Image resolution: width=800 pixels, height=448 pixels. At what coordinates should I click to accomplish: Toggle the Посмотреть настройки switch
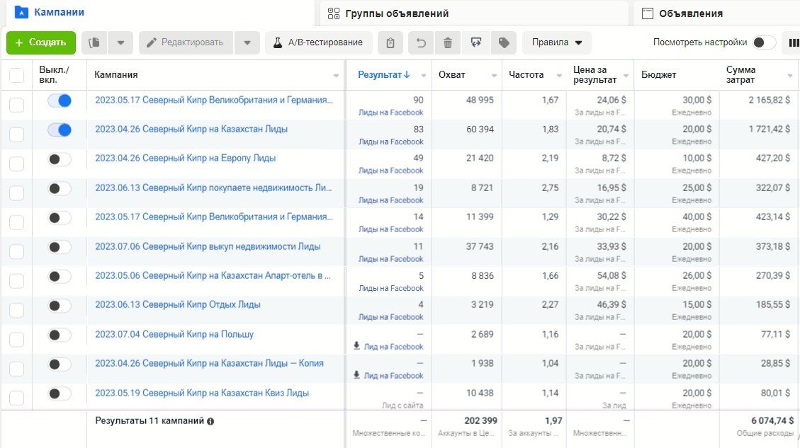click(763, 42)
